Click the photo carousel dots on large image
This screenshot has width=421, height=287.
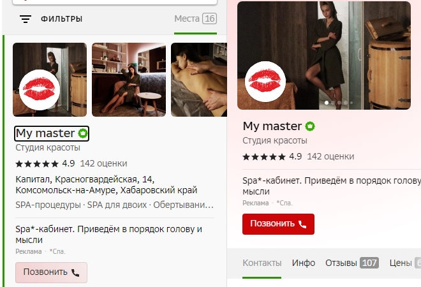tap(336, 103)
